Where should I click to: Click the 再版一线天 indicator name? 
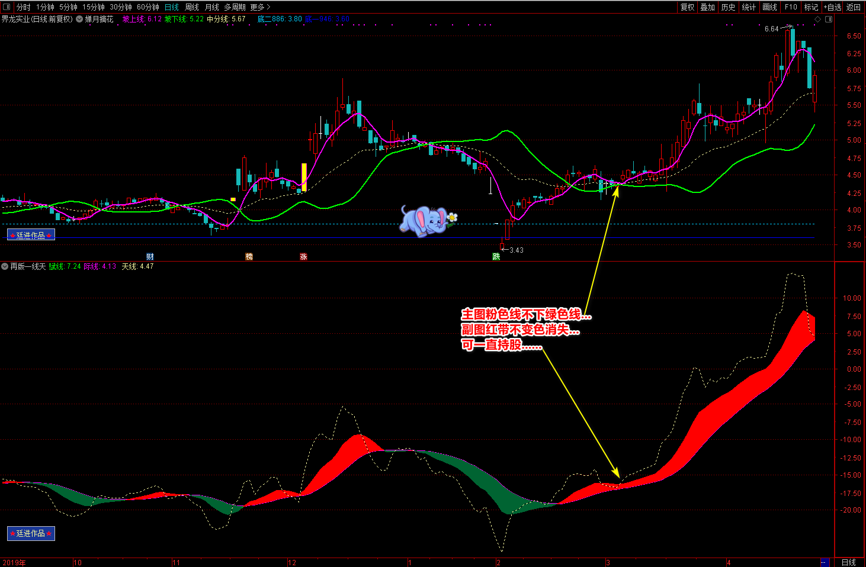pyautogui.click(x=28, y=266)
